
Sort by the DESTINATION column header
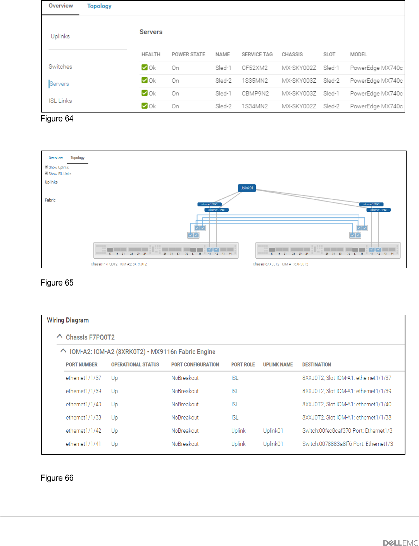[317, 364]
